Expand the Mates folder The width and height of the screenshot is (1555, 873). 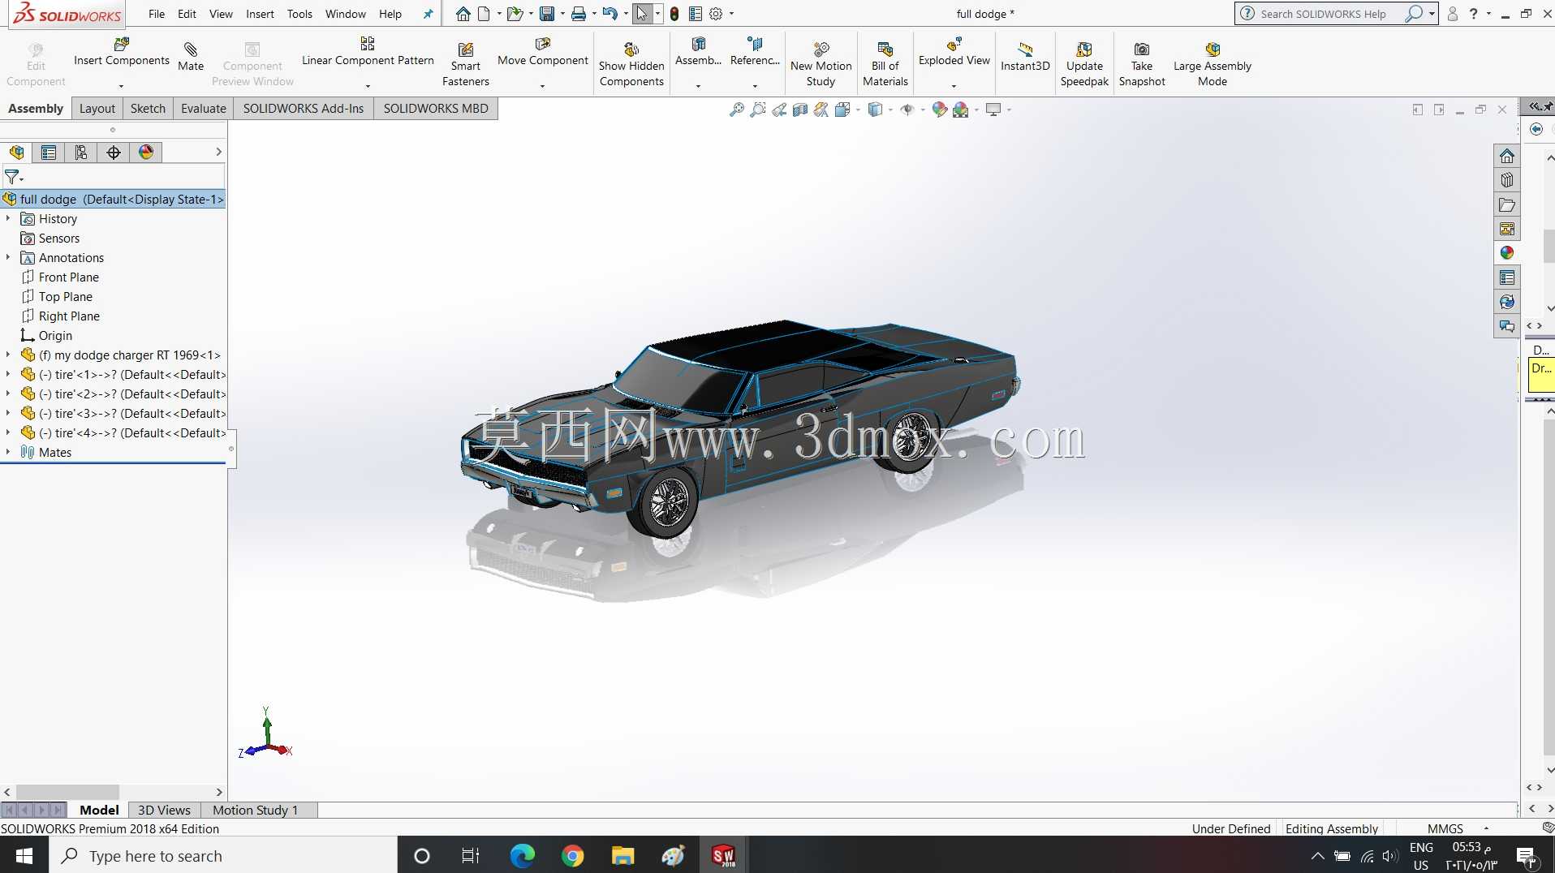pyautogui.click(x=8, y=452)
